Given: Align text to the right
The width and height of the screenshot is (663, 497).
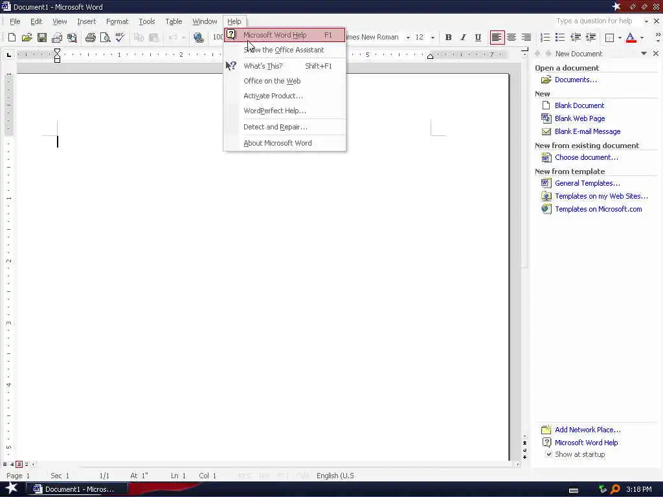Looking at the screenshot, I should (526, 38).
